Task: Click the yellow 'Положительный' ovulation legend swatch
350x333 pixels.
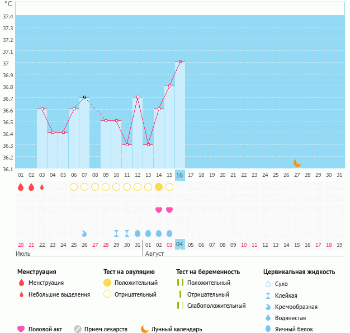Action: click(107, 283)
